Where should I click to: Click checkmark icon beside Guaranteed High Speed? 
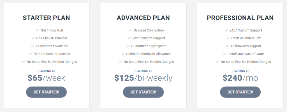[x=128, y=46]
